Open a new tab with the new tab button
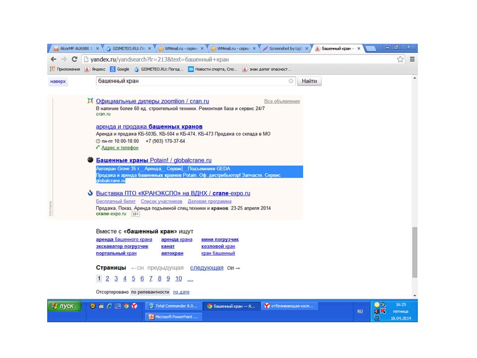Screen dimensions: 477x358 pyautogui.click(x=370, y=48)
